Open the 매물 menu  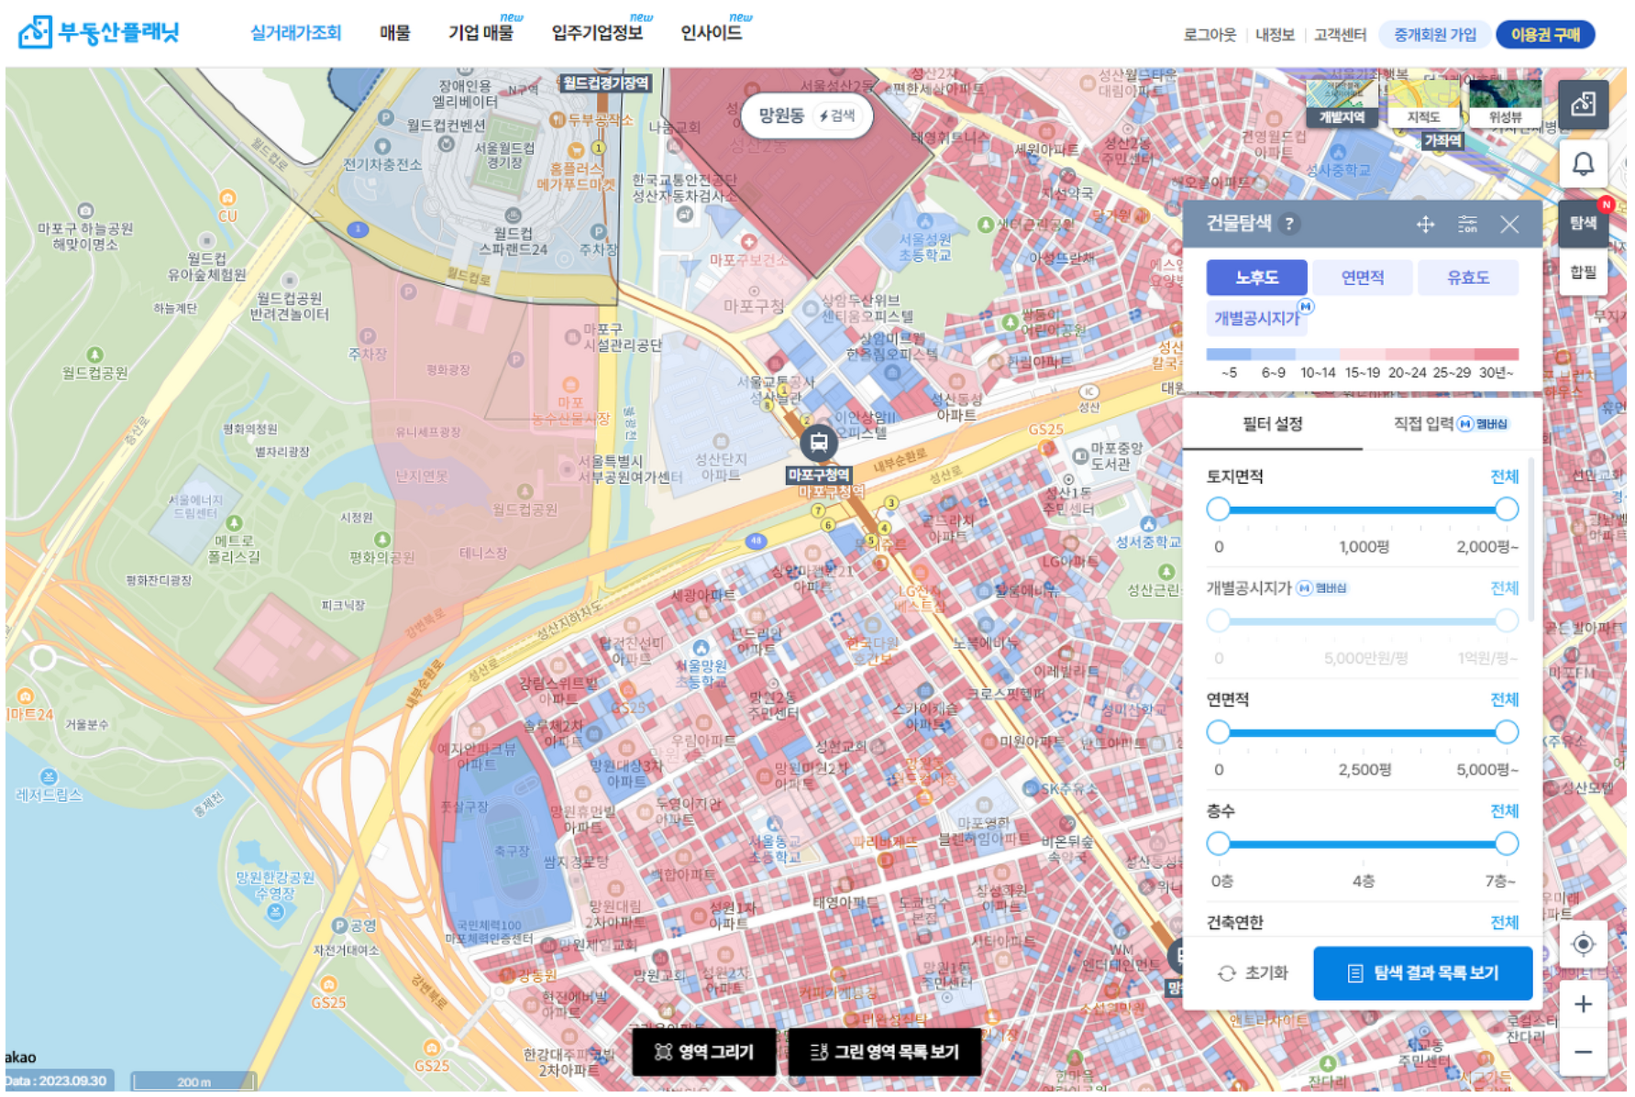tap(396, 34)
